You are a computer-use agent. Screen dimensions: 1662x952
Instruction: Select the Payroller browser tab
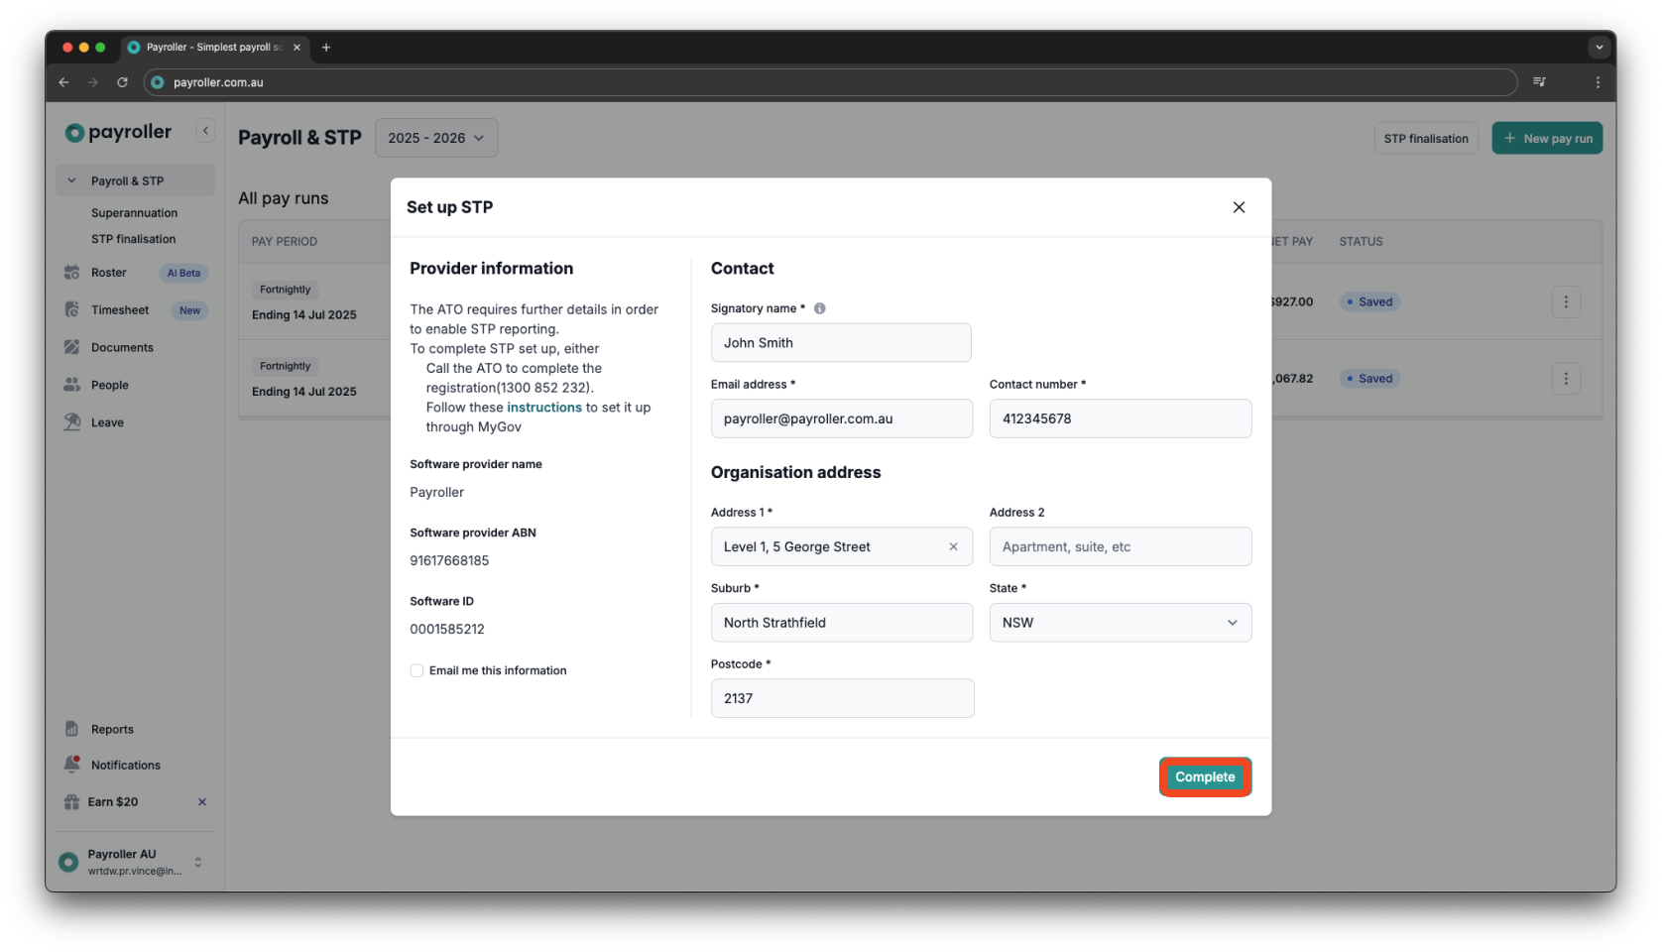pyautogui.click(x=215, y=48)
